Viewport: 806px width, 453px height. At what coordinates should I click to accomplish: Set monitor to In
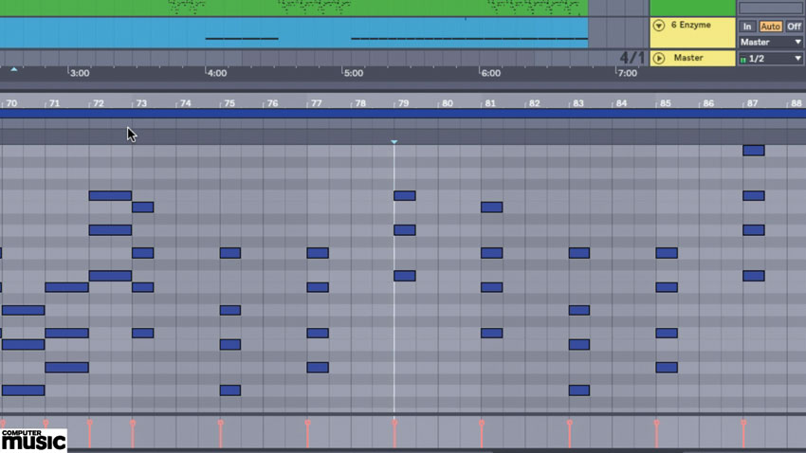click(747, 27)
